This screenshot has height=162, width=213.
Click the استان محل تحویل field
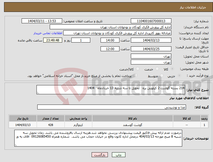(x=151, y=56)
